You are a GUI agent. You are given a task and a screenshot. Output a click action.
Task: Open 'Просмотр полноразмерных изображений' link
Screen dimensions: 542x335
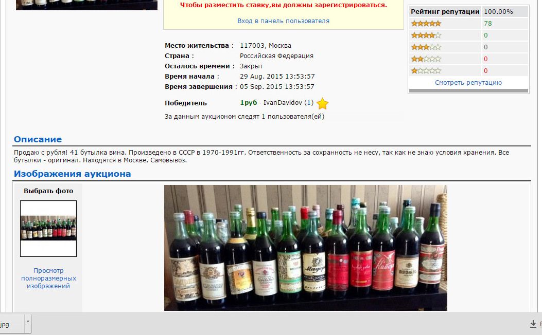click(x=48, y=278)
